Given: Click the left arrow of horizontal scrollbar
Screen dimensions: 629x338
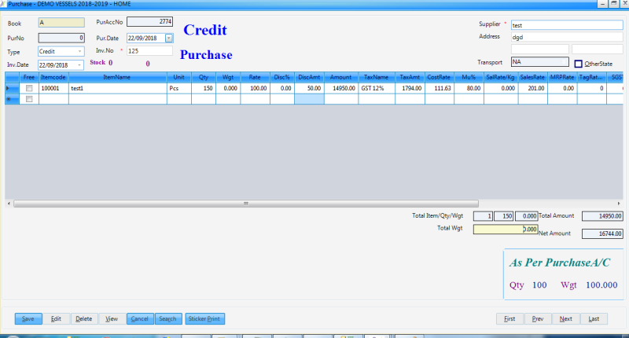Looking at the screenshot, I should point(9,203).
